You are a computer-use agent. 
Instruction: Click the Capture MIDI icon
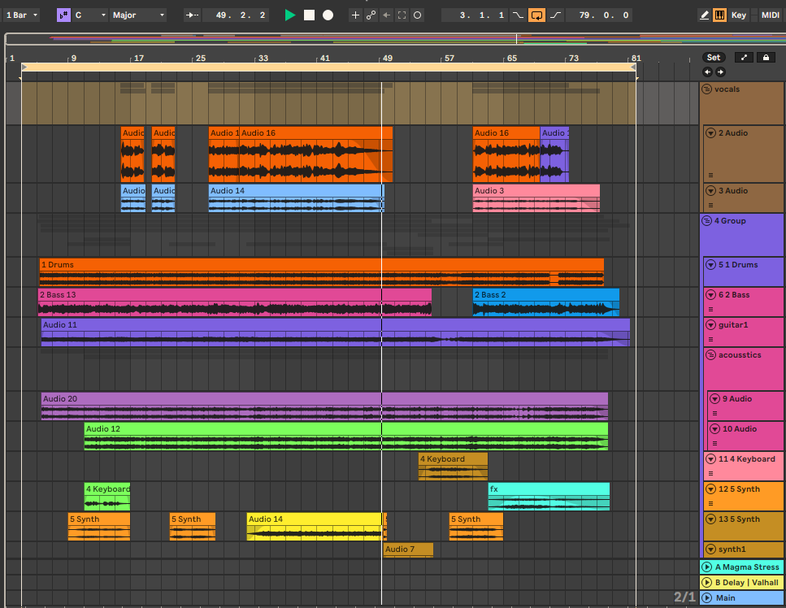[x=402, y=15]
